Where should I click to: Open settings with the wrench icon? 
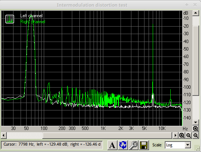[x=133, y=145]
